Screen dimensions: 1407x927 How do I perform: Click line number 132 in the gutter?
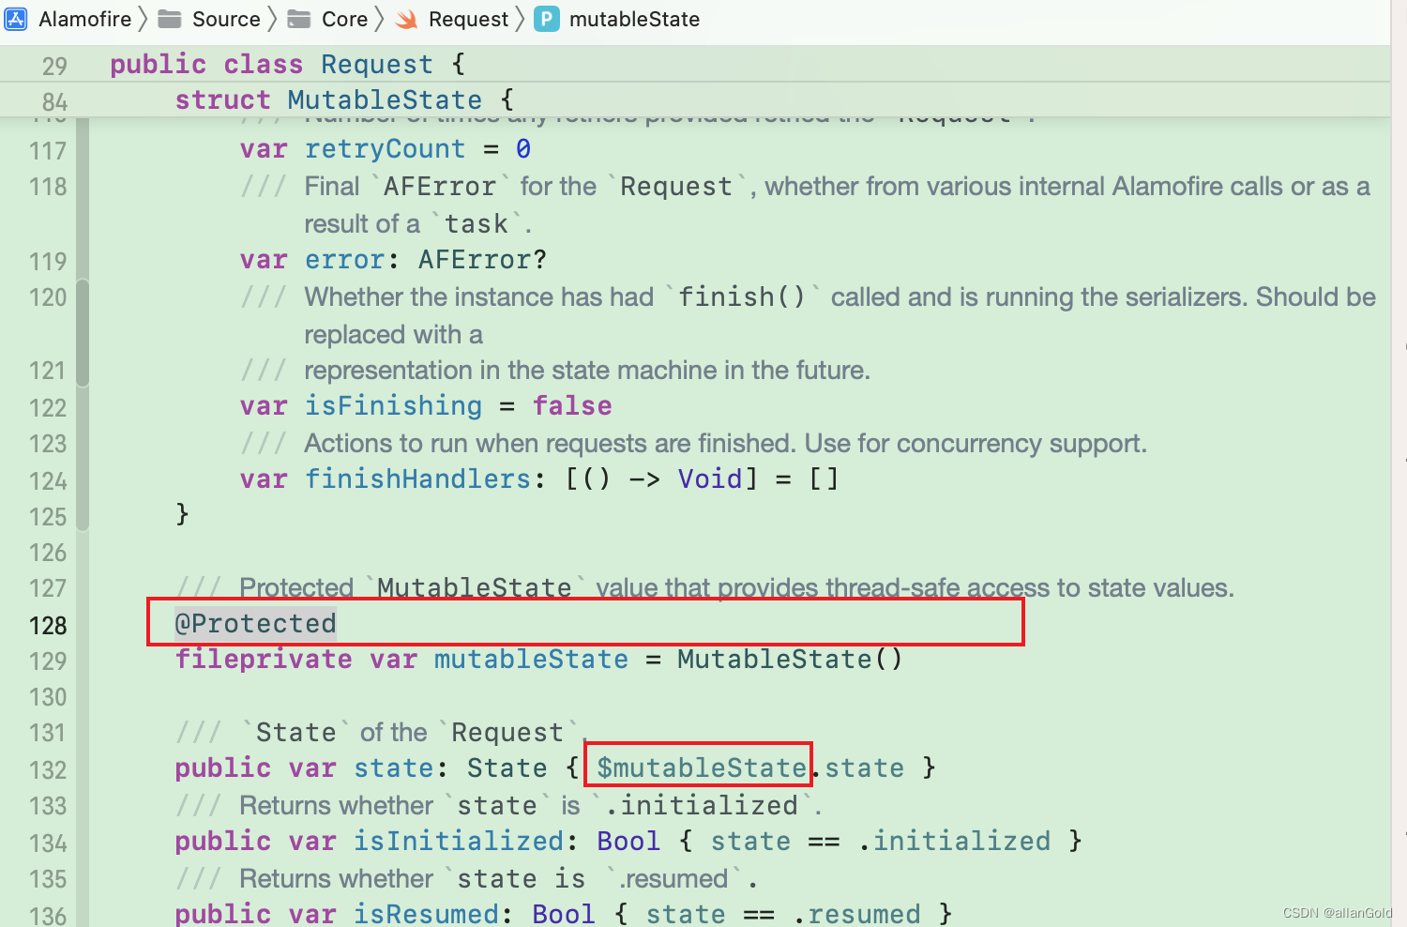coord(48,770)
